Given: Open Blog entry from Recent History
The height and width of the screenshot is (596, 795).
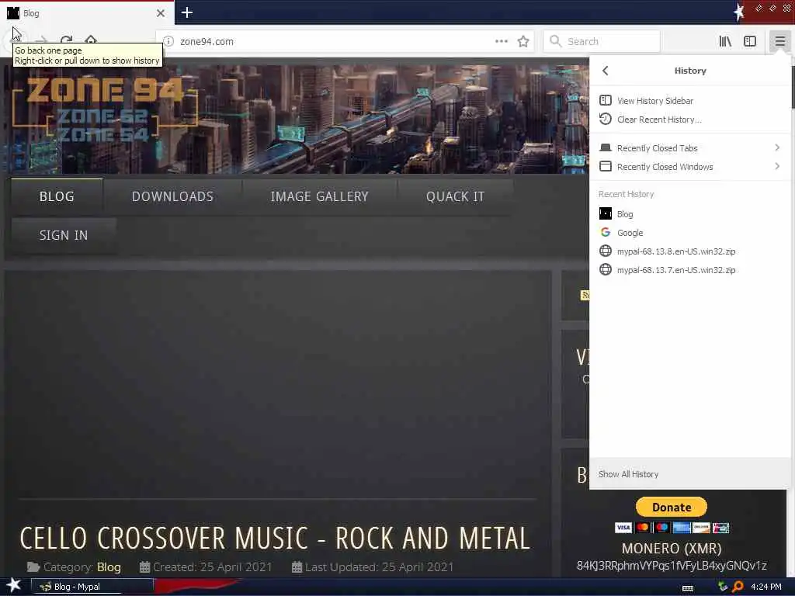Looking at the screenshot, I should (689, 214).
